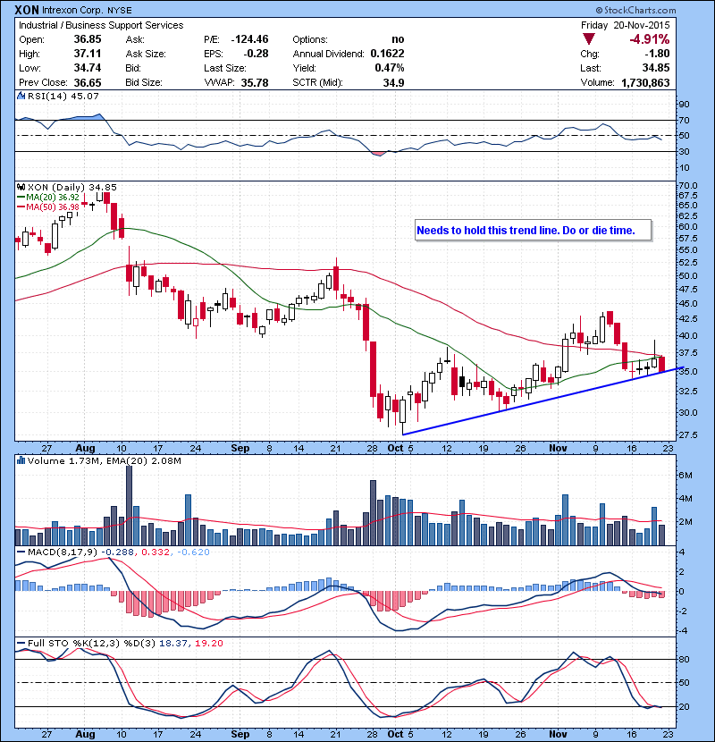Viewport: 715px width, 742px height.
Task: Click the Options value no
Action: [x=398, y=39]
